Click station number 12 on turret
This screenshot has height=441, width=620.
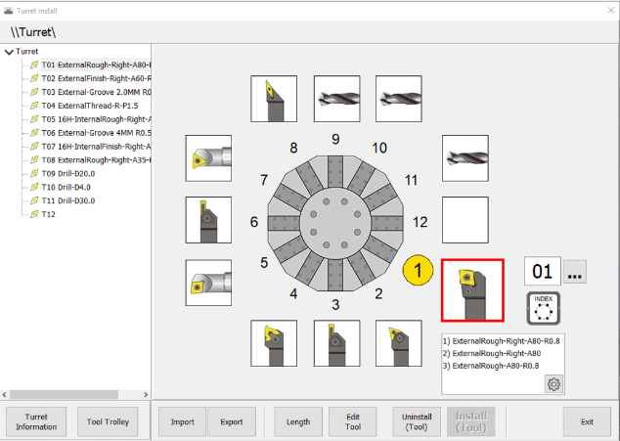[420, 222]
